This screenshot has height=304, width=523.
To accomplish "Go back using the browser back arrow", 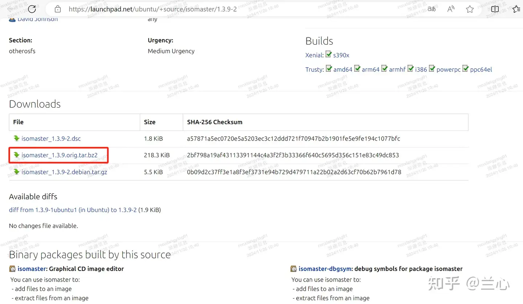I will pos(11,9).
